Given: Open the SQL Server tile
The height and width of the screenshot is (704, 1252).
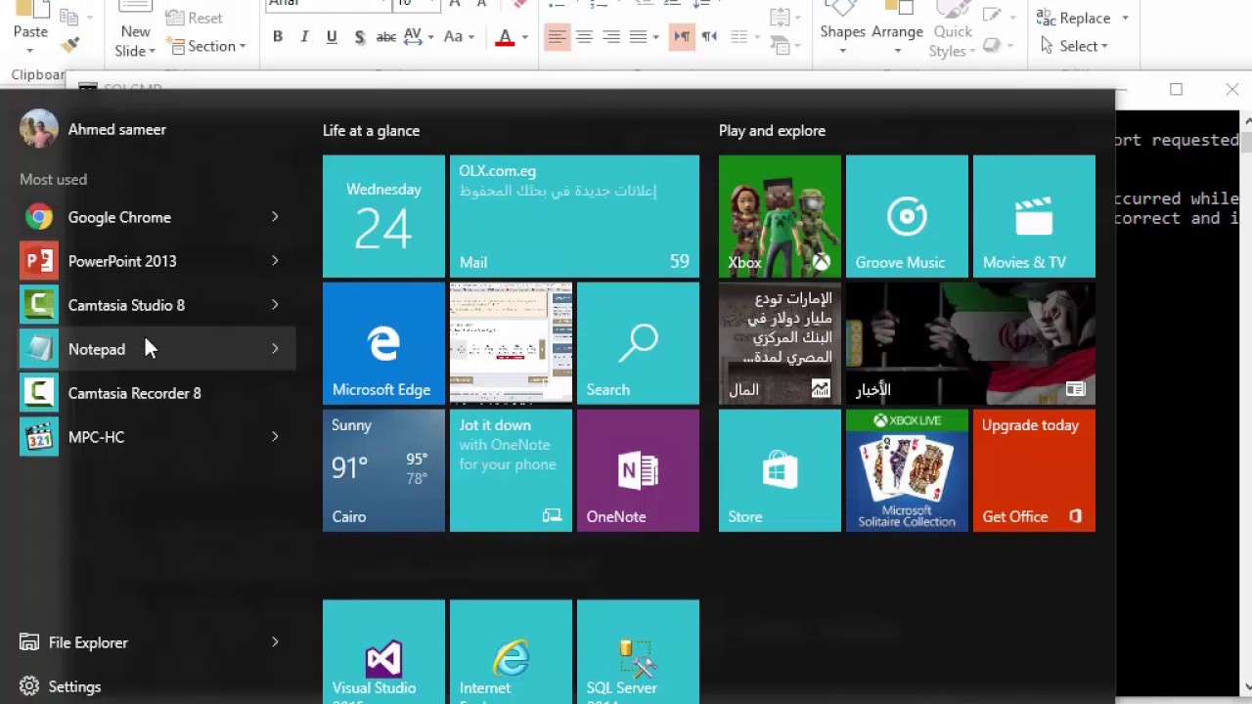Looking at the screenshot, I should tap(638, 652).
